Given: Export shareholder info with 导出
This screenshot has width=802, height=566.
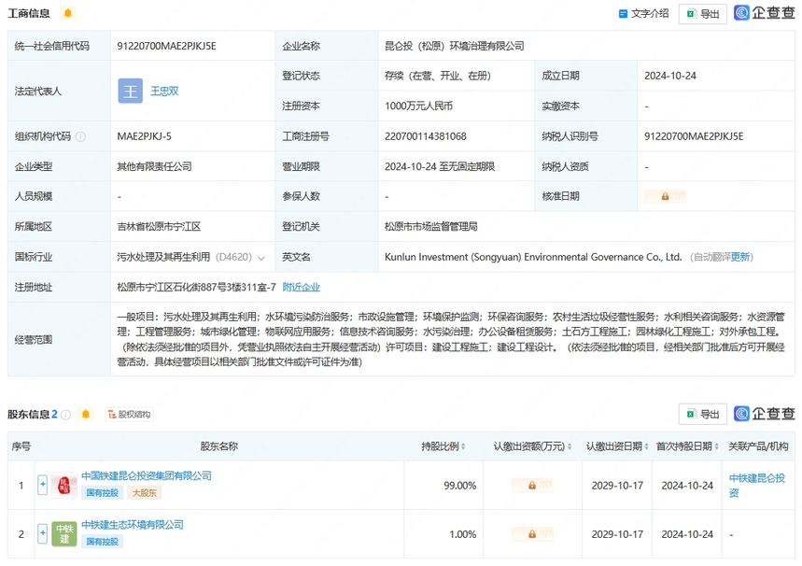Looking at the screenshot, I should tap(703, 414).
